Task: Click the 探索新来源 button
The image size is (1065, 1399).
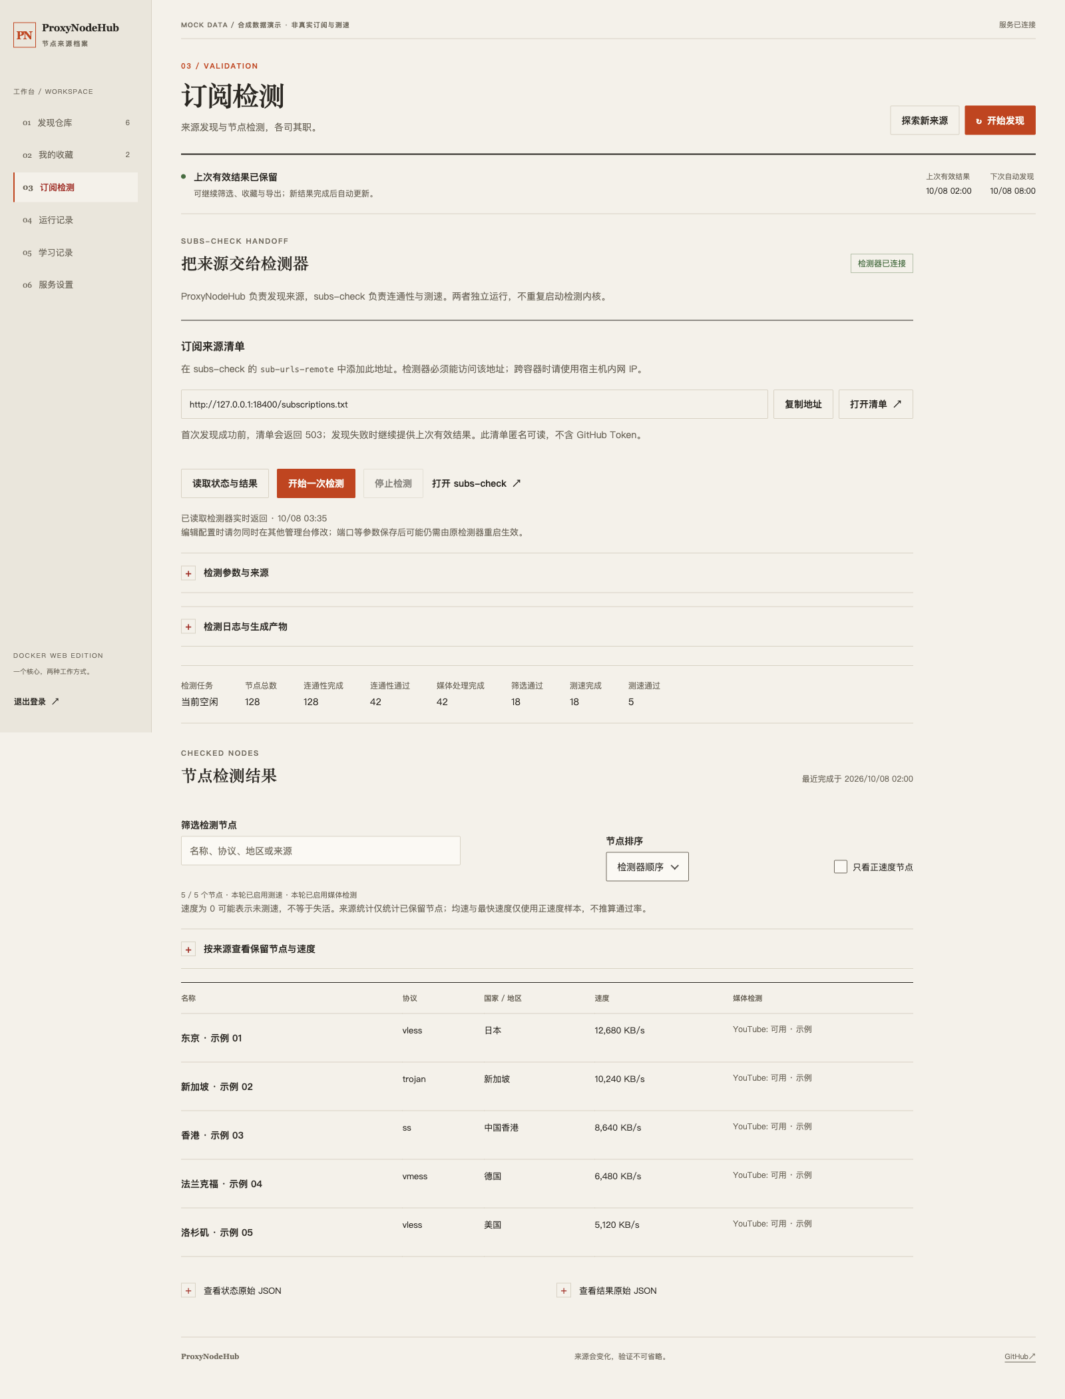Action: (x=925, y=121)
